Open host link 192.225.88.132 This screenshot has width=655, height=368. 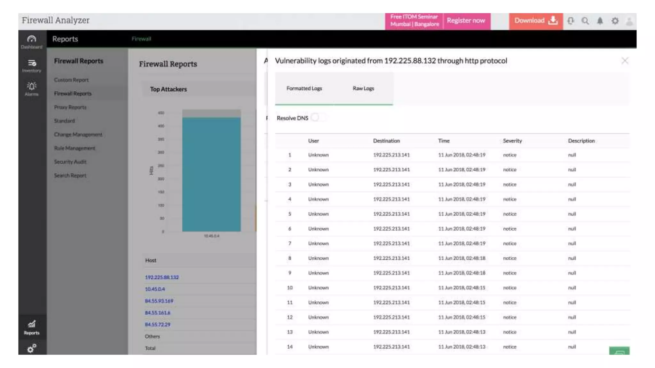(x=162, y=277)
